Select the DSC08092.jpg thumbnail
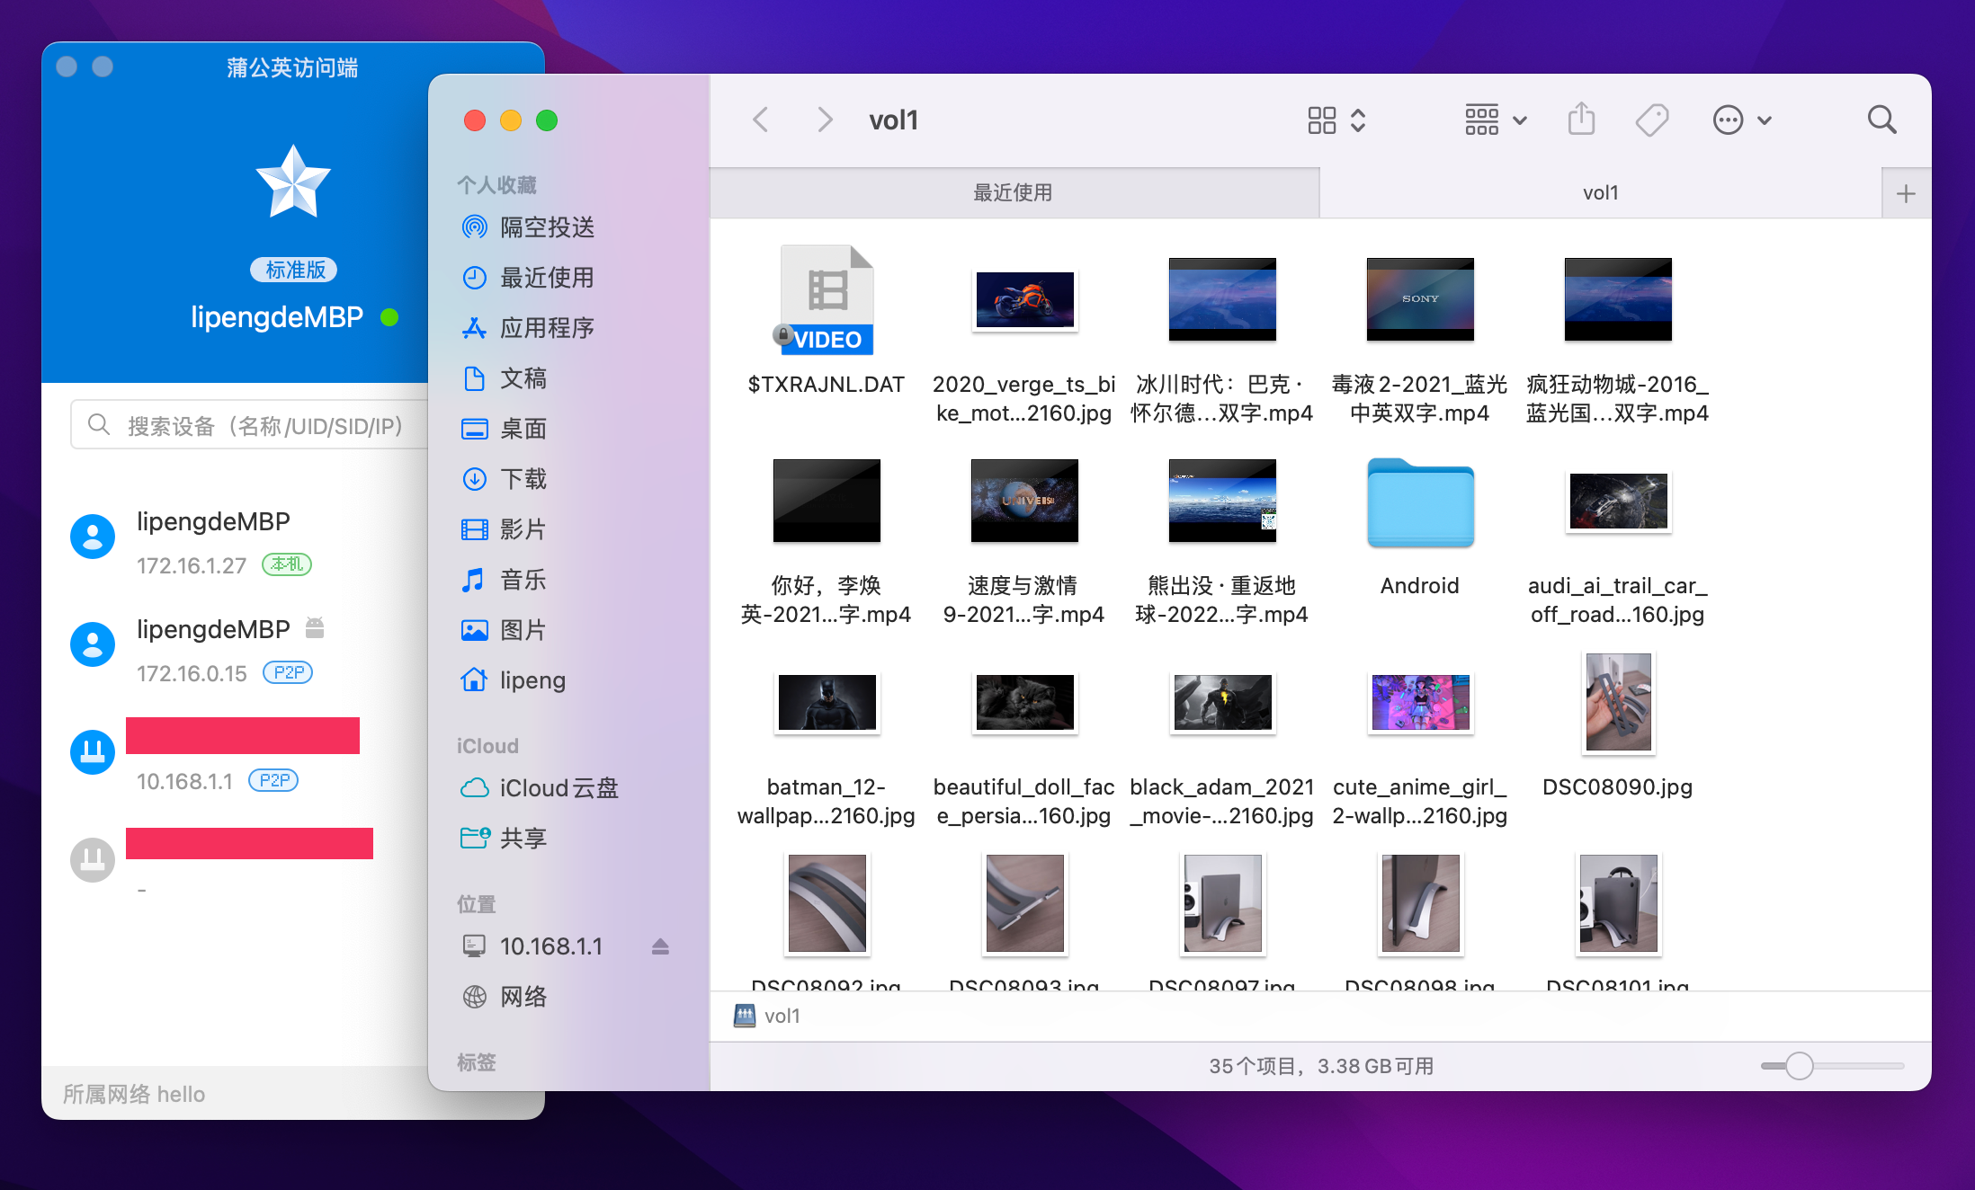 (x=827, y=903)
